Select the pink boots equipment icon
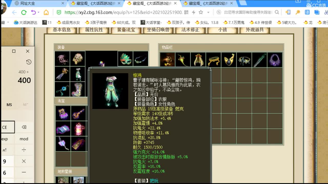Image resolution: width=328 pixels, height=184 pixels. pyautogui.click(x=78, y=89)
